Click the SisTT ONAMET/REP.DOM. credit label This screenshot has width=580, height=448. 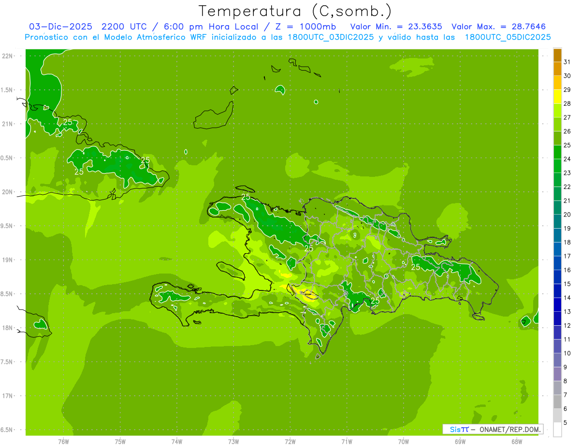[493, 429]
